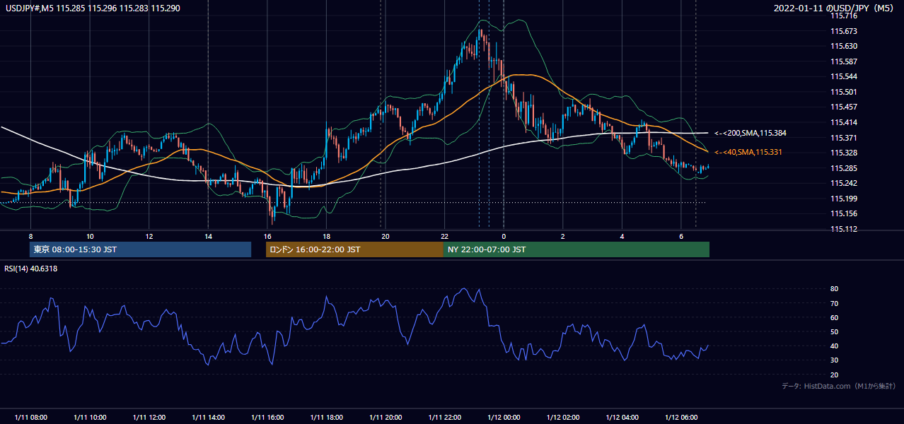
Task: Click the 1/12 04:00 bottom time label
Action: (x=622, y=417)
